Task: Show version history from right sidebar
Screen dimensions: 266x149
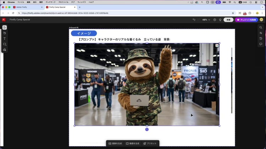Action: point(261,39)
